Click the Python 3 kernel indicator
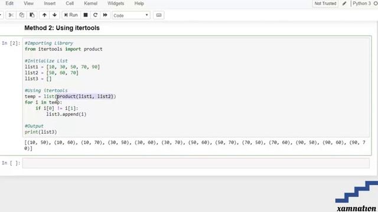The height and width of the screenshot is (212, 378). click(362, 4)
